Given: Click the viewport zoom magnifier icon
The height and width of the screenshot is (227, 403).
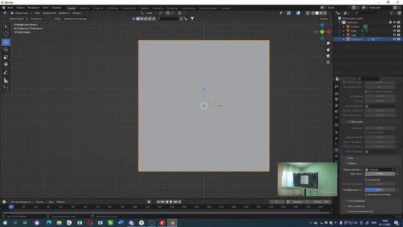Looking at the screenshot, I should (328, 44).
